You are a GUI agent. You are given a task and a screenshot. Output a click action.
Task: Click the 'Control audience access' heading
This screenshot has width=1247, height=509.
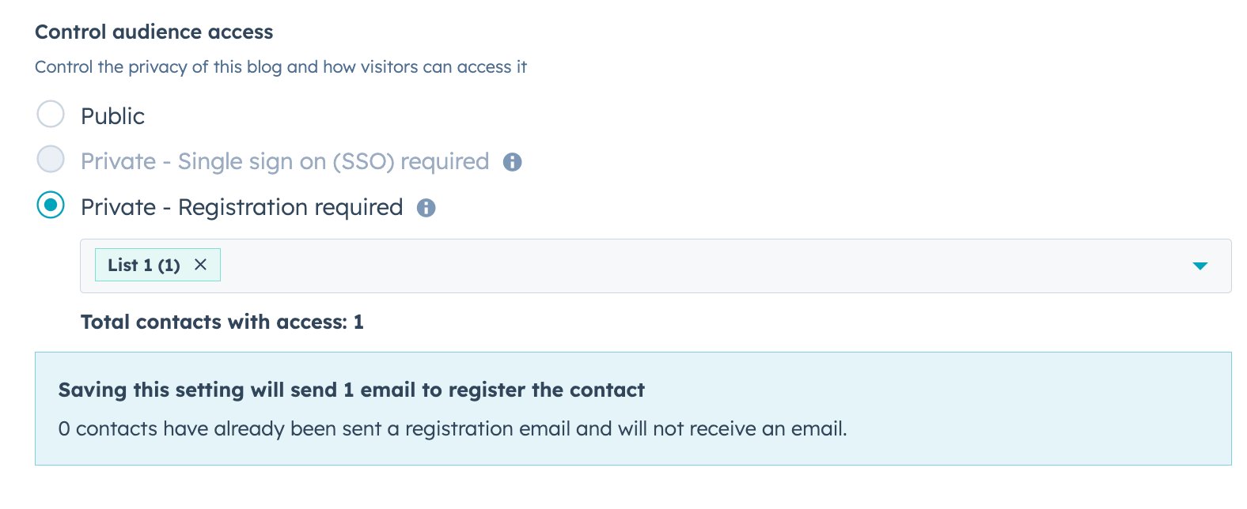[154, 32]
